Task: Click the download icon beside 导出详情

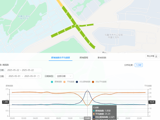Action: (156, 56)
